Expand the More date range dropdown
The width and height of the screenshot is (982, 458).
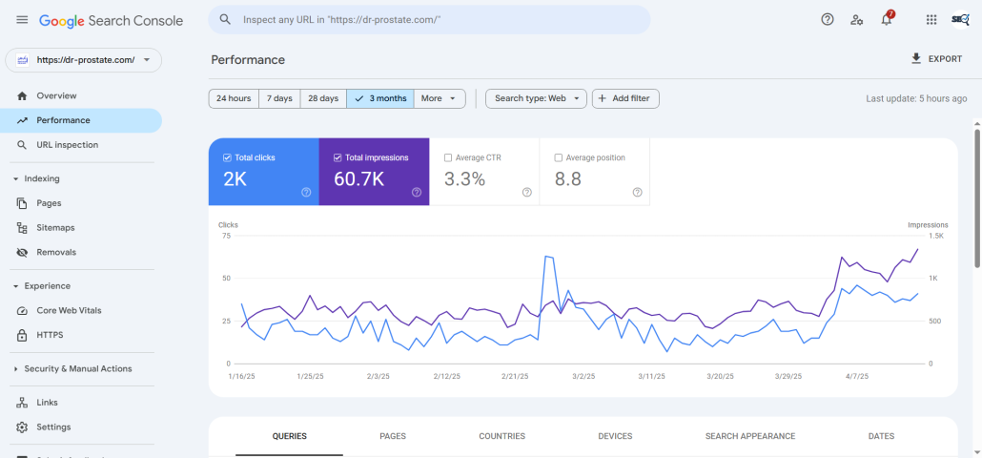point(440,98)
